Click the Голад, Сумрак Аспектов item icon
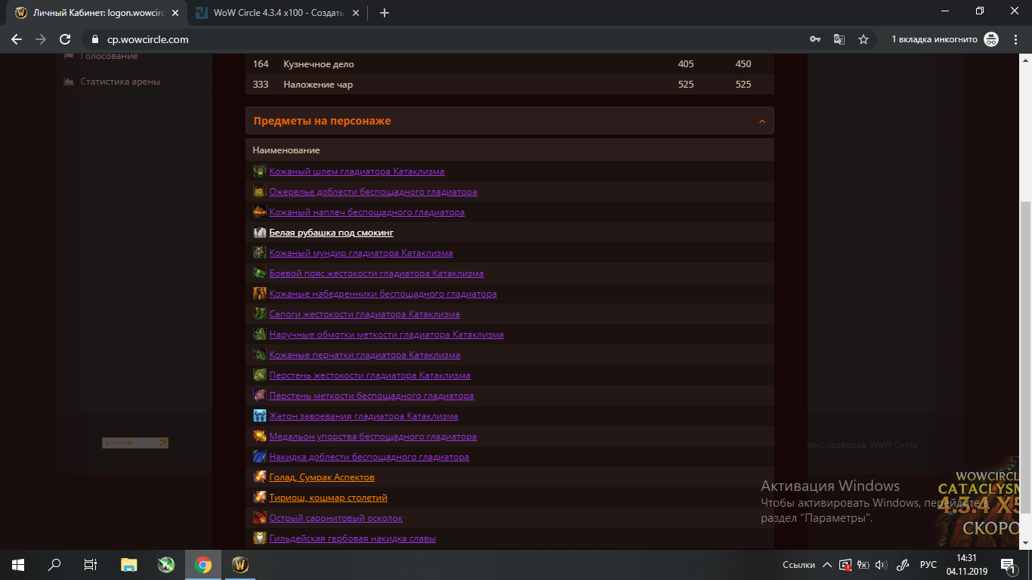 point(259,477)
